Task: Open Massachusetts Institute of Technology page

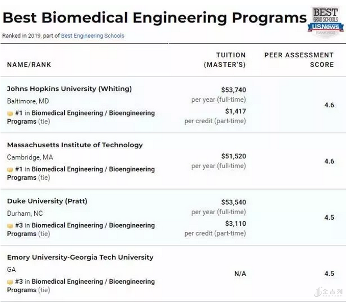Action: pyautogui.click(x=75, y=145)
